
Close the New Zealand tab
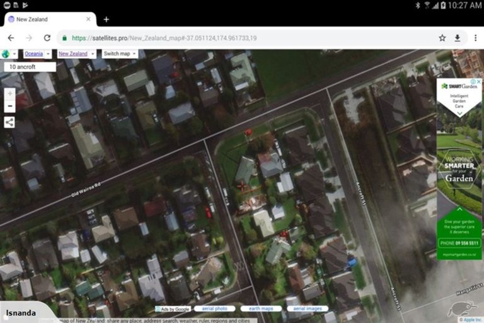(88, 20)
